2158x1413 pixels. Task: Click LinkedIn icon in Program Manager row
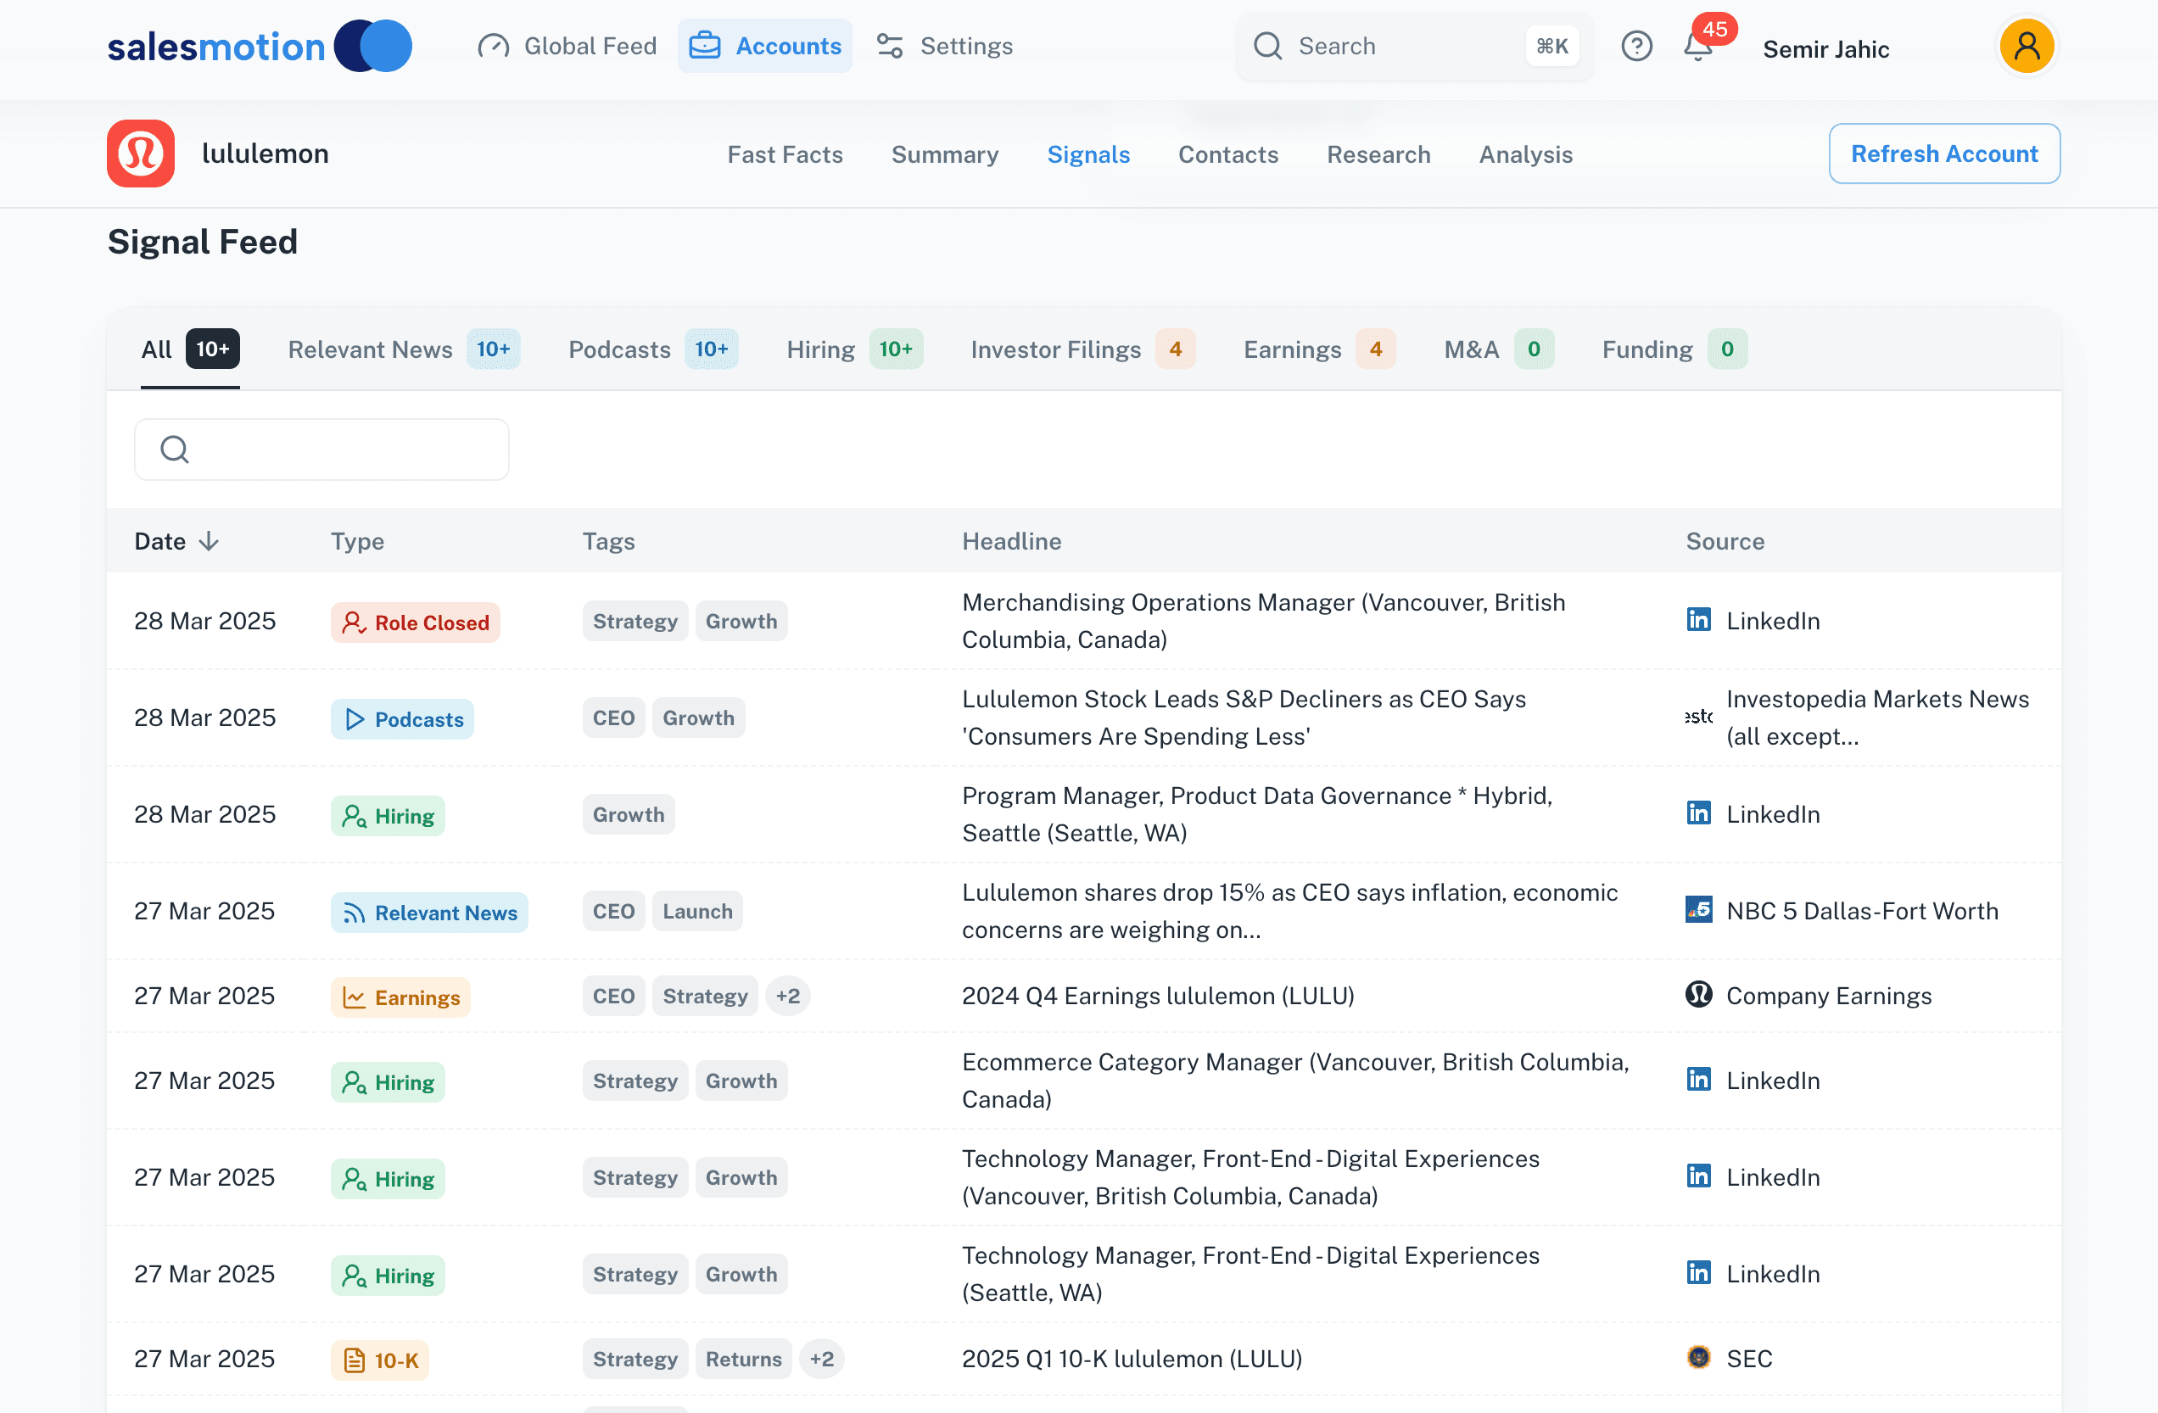1698,813
